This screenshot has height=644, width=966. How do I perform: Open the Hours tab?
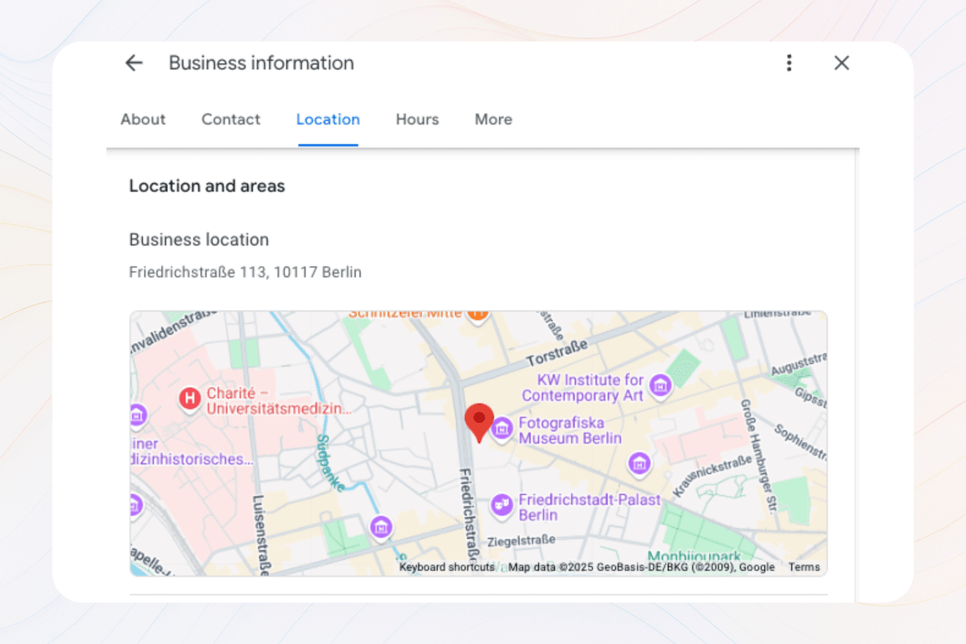pos(417,120)
